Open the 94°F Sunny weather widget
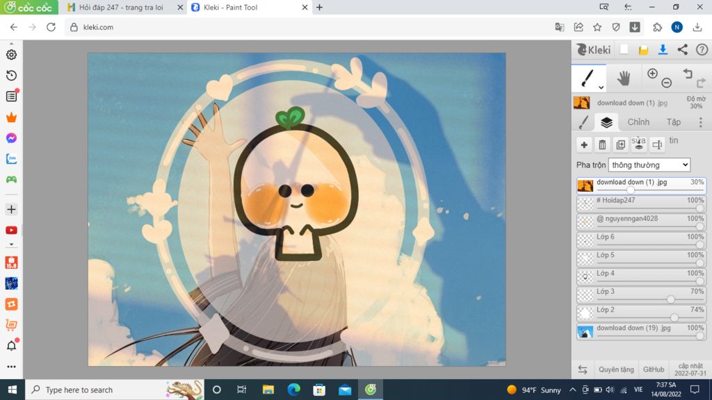The height and width of the screenshot is (400, 712). [533, 390]
